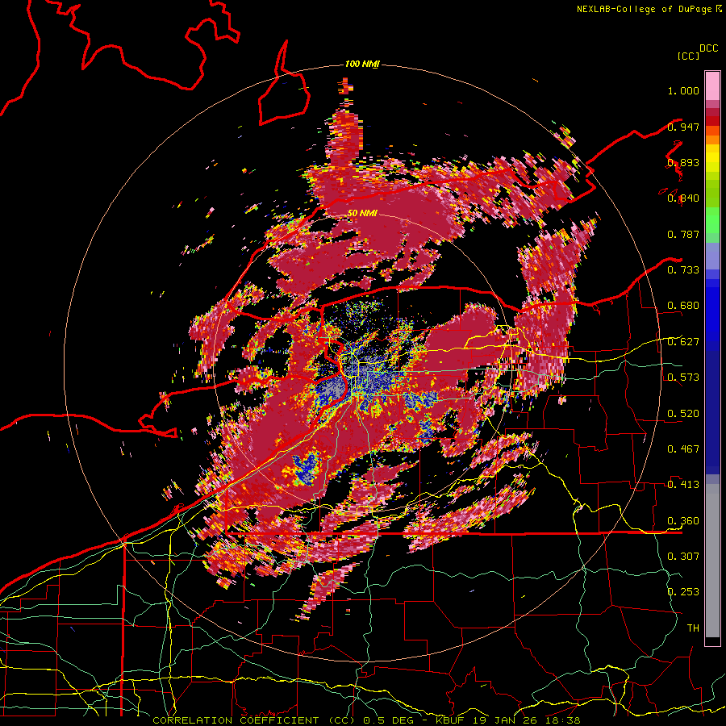Click the 0.520 color scale value

coord(683,414)
